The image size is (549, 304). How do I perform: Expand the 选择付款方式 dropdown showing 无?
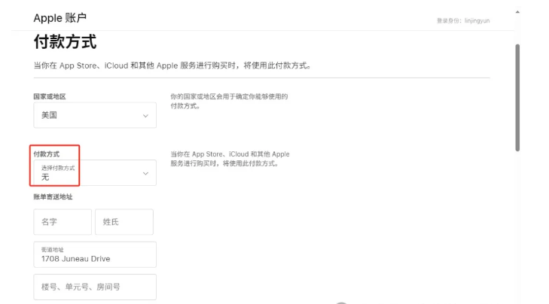95,173
